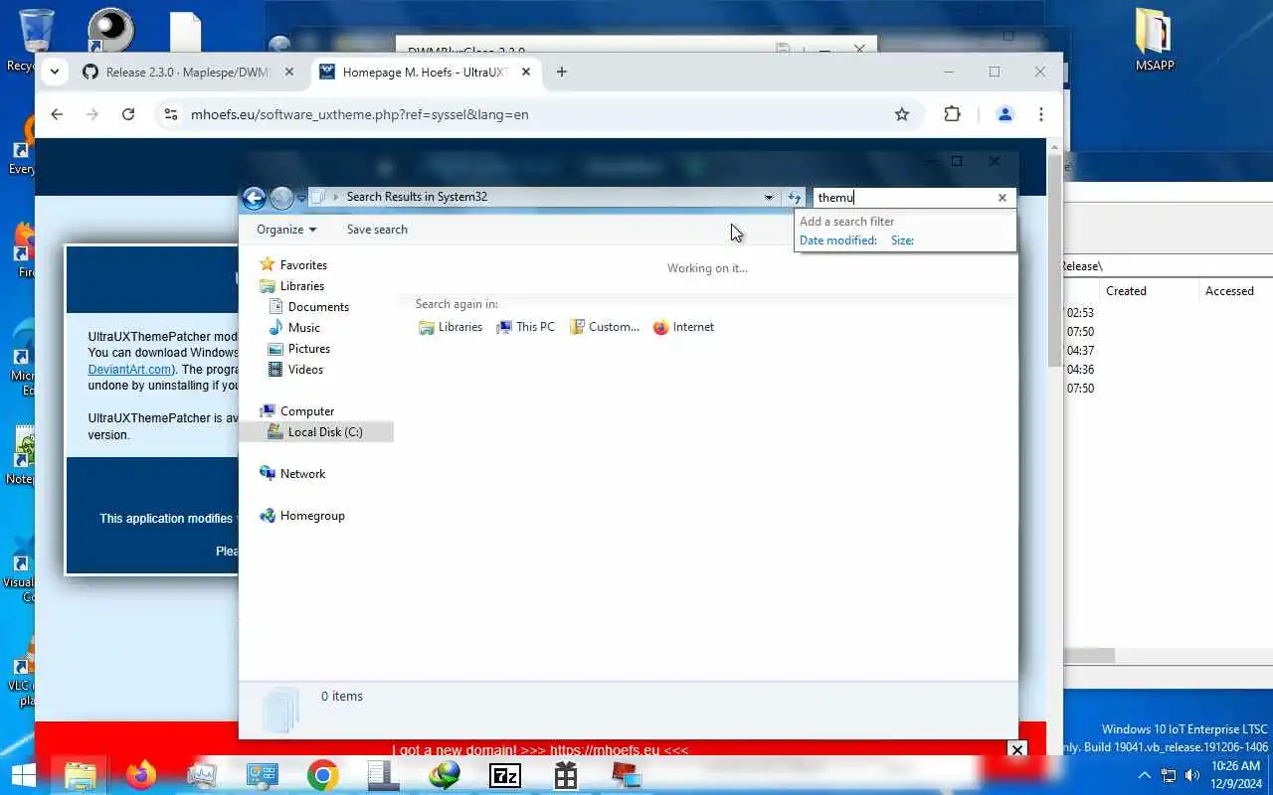The width and height of the screenshot is (1273, 795).
Task: Open 7-Zip from the taskbar
Action: pyautogui.click(x=505, y=775)
